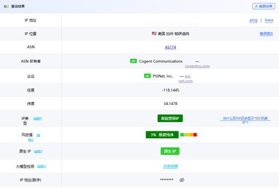Click the 家庭宽带IP green badge
Viewport: 279px width, 188px height.
click(x=170, y=119)
